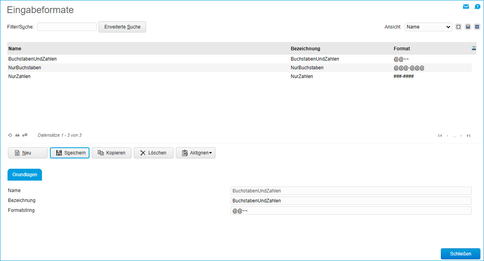Jump to first page of records
Viewport: 484px width, 261px height.
click(440, 135)
